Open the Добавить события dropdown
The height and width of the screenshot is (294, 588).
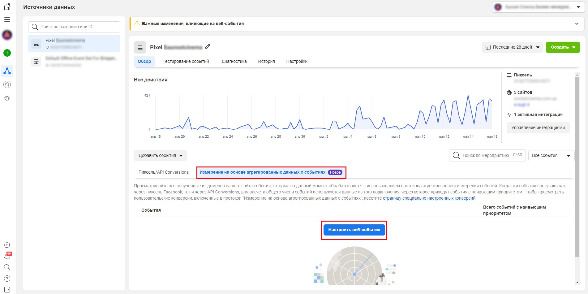point(161,156)
